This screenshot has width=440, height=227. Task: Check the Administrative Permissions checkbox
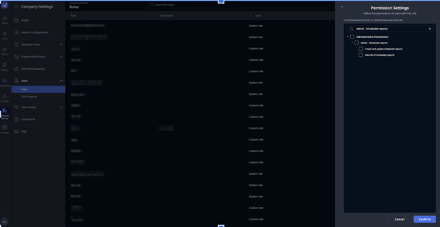click(352, 37)
